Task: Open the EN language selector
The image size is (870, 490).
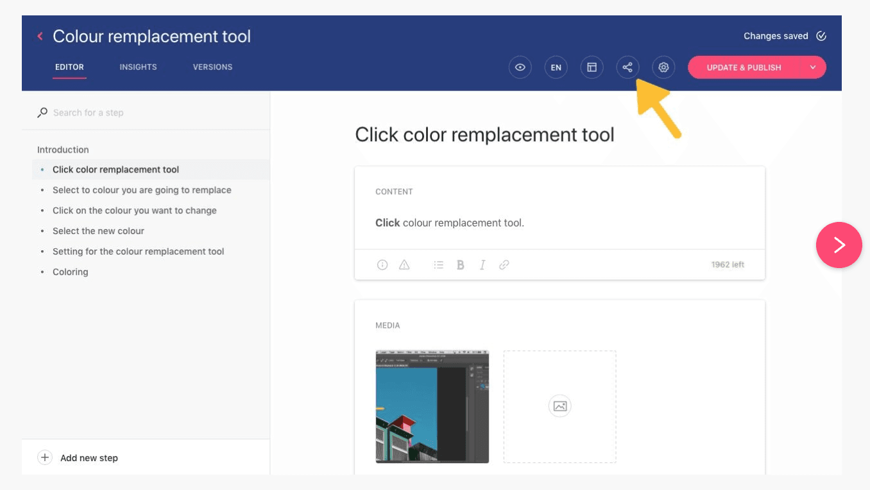Action: (556, 67)
